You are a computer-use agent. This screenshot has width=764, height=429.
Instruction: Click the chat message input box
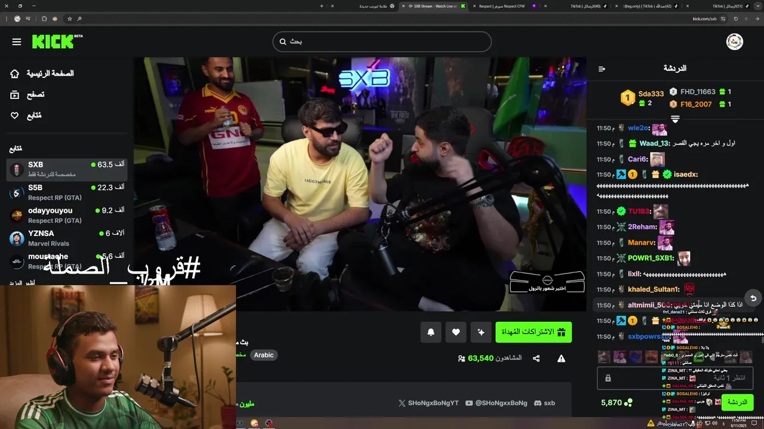675,378
